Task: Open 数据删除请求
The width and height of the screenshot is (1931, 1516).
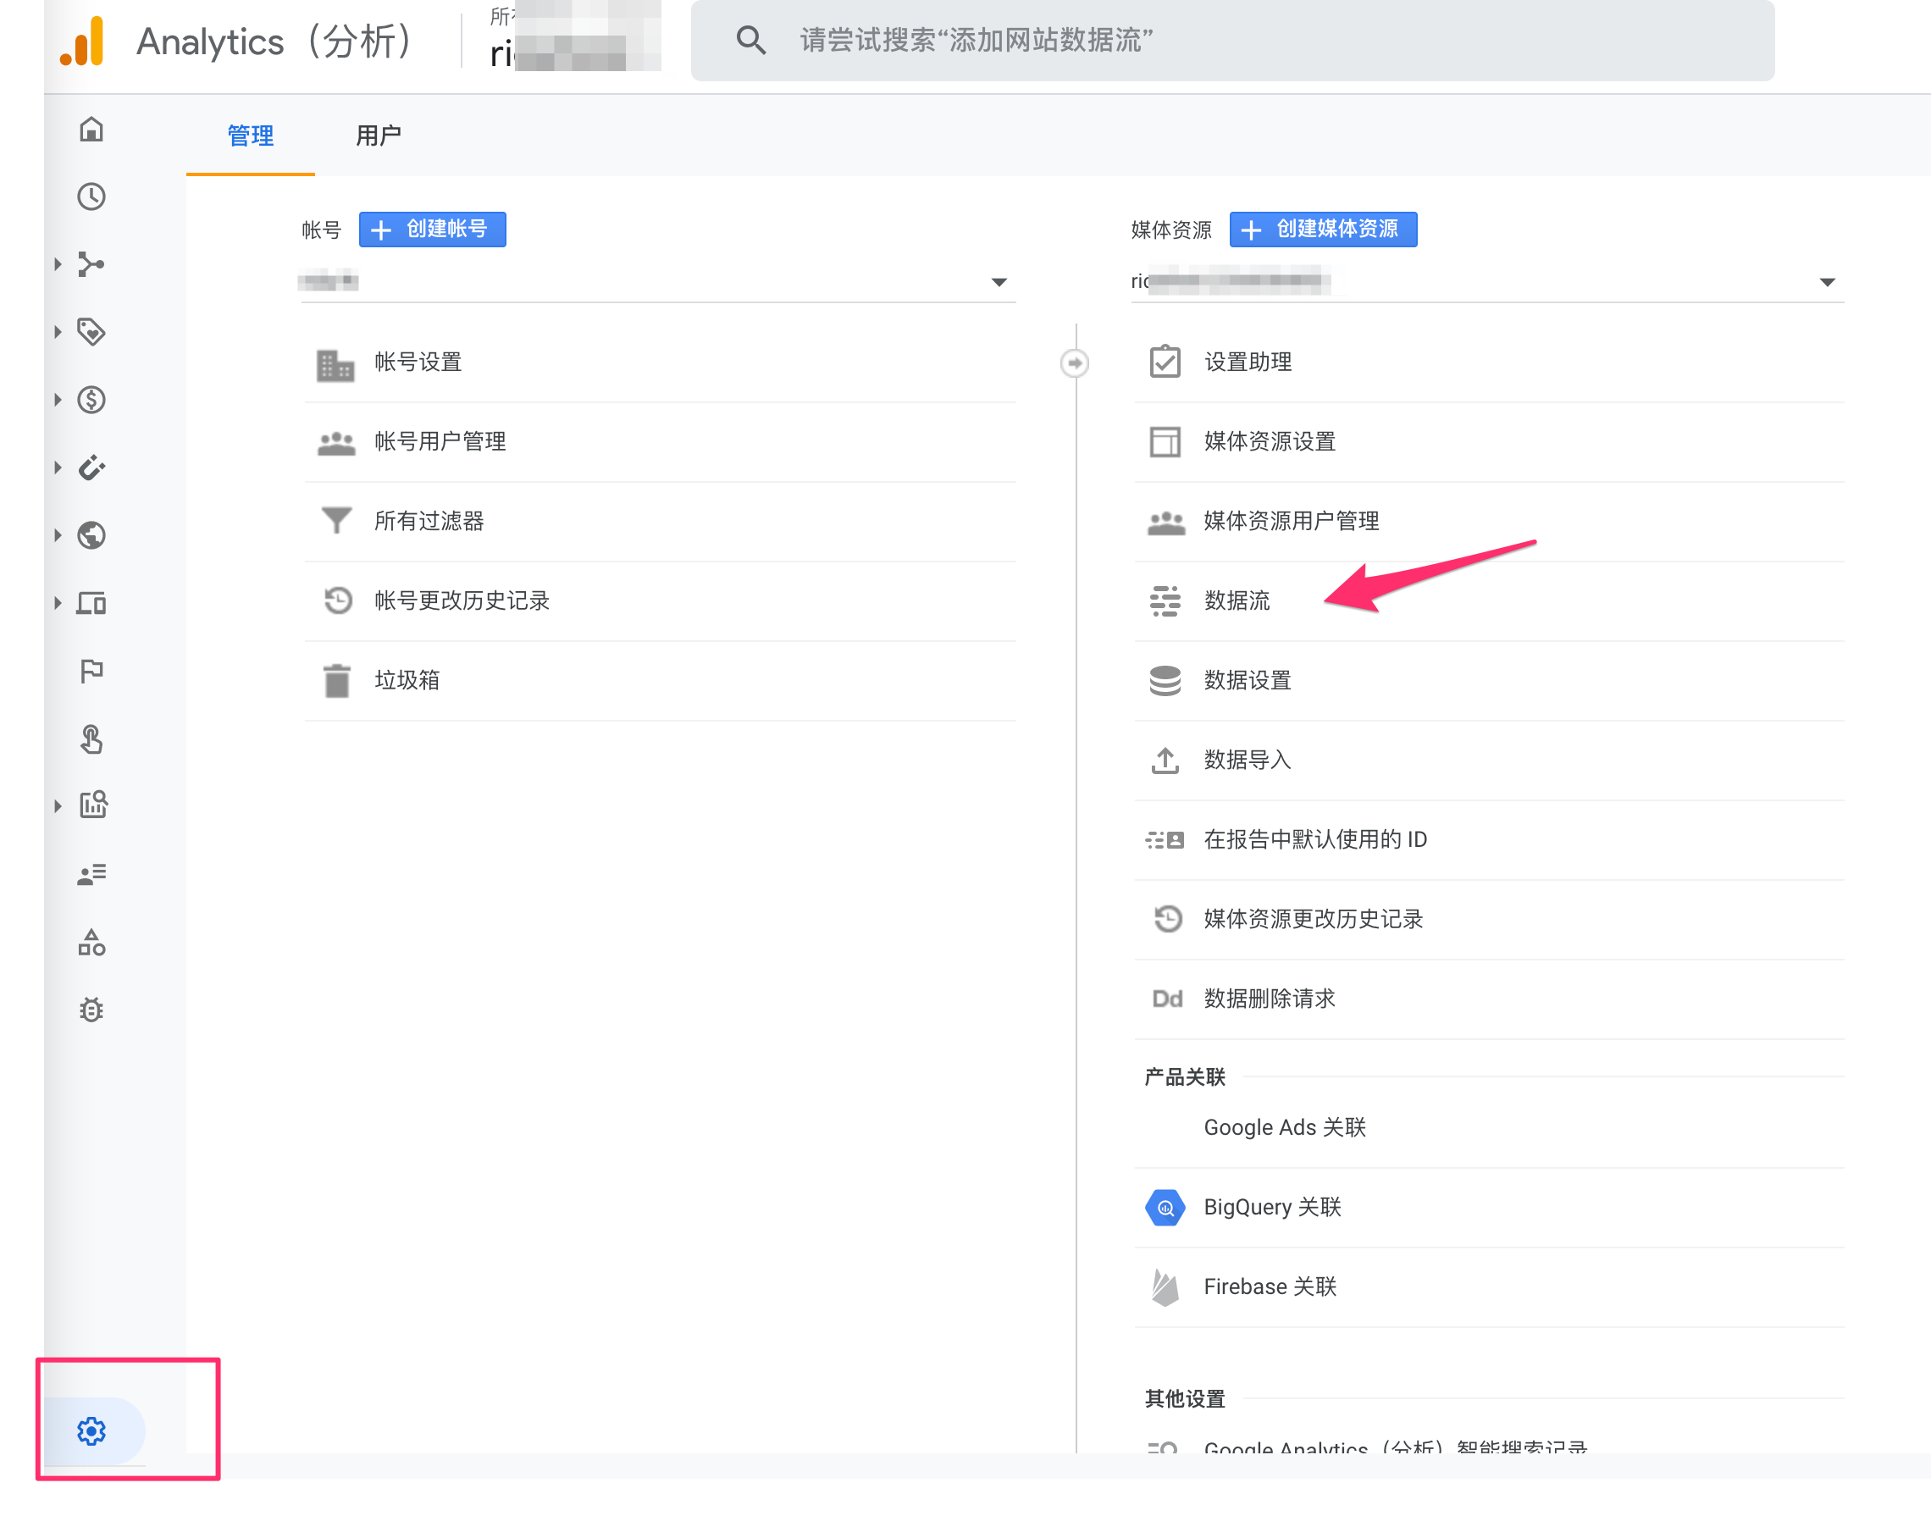Action: (x=1489, y=999)
